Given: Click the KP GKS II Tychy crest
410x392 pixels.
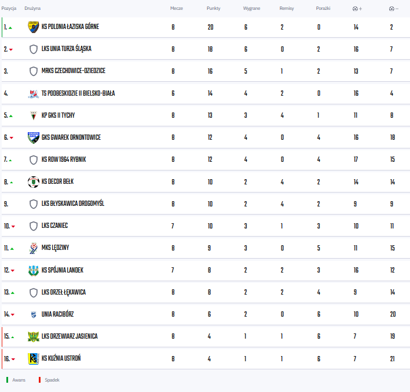Looking at the screenshot, I should tap(34, 115).
